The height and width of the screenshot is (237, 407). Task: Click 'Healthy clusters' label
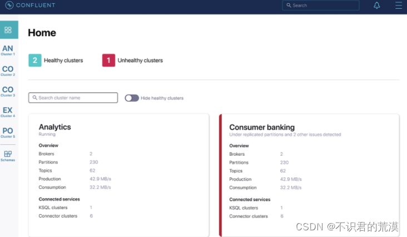click(x=63, y=61)
